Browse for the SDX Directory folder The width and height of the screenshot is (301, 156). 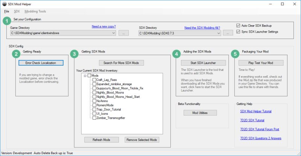click(228, 33)
